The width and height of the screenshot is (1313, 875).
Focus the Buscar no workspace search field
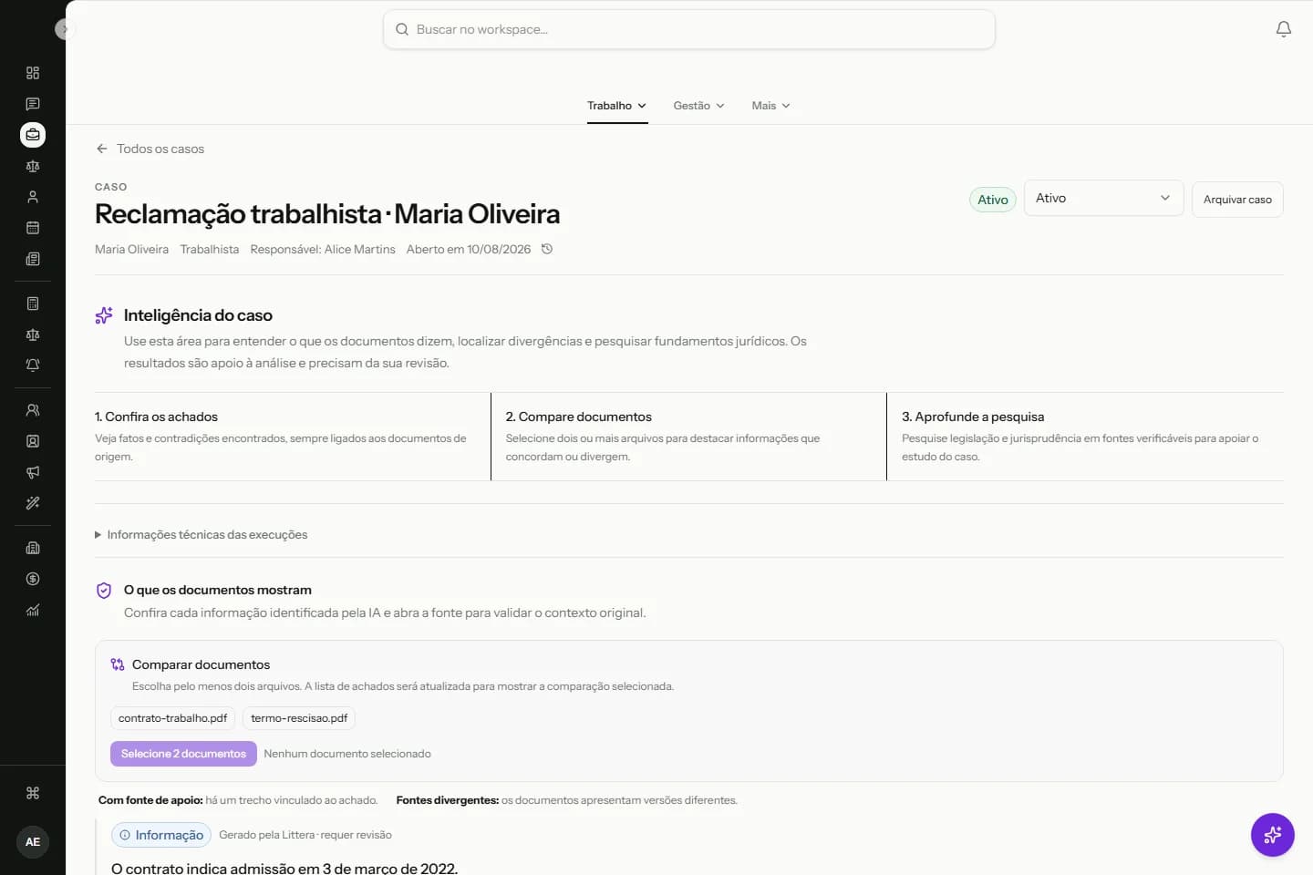(688, 29)
